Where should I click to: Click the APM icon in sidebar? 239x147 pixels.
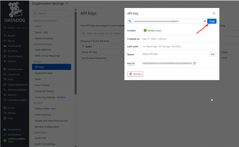coord(5,79)
